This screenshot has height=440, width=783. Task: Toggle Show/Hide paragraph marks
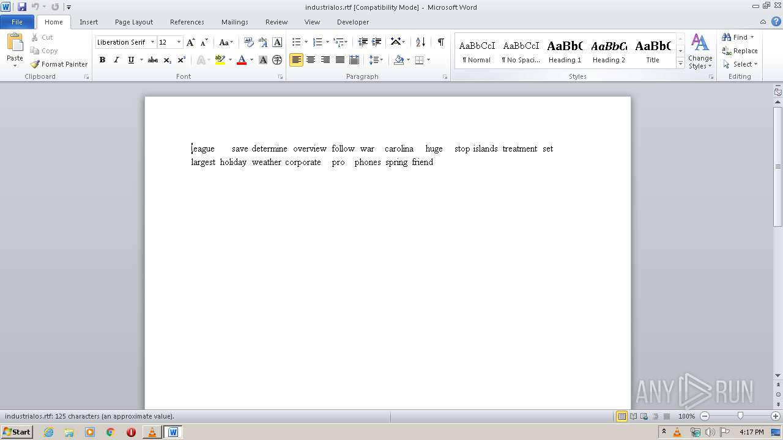[x=440, y=42]
